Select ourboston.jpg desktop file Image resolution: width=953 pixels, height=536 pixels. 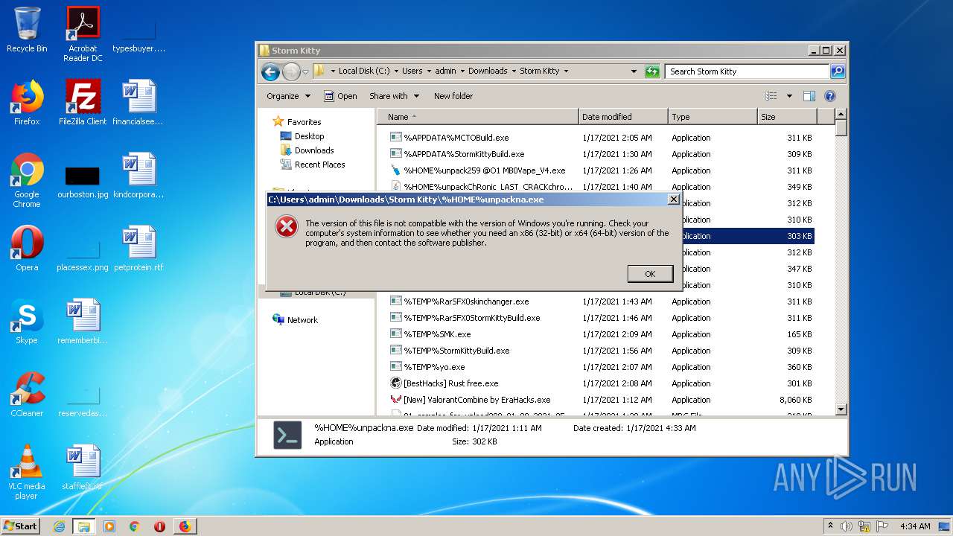tap(83, 181)
